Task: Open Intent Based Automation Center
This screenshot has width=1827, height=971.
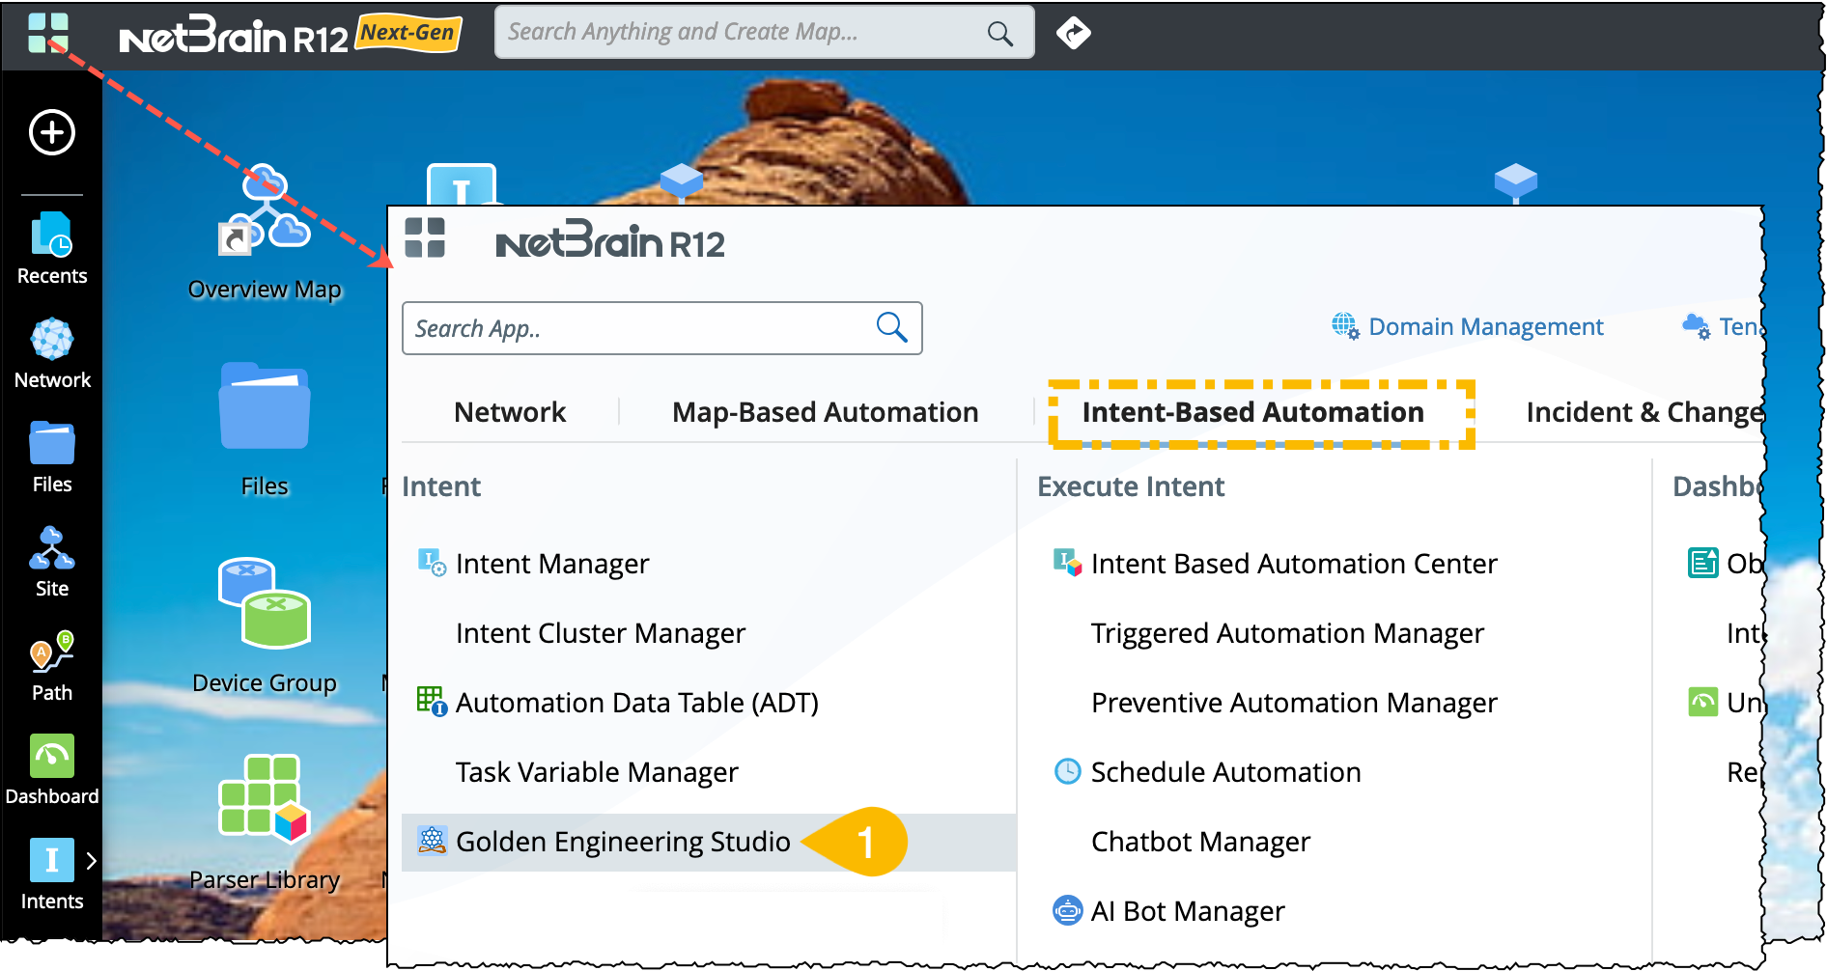Action: (x=1294, y=564)
